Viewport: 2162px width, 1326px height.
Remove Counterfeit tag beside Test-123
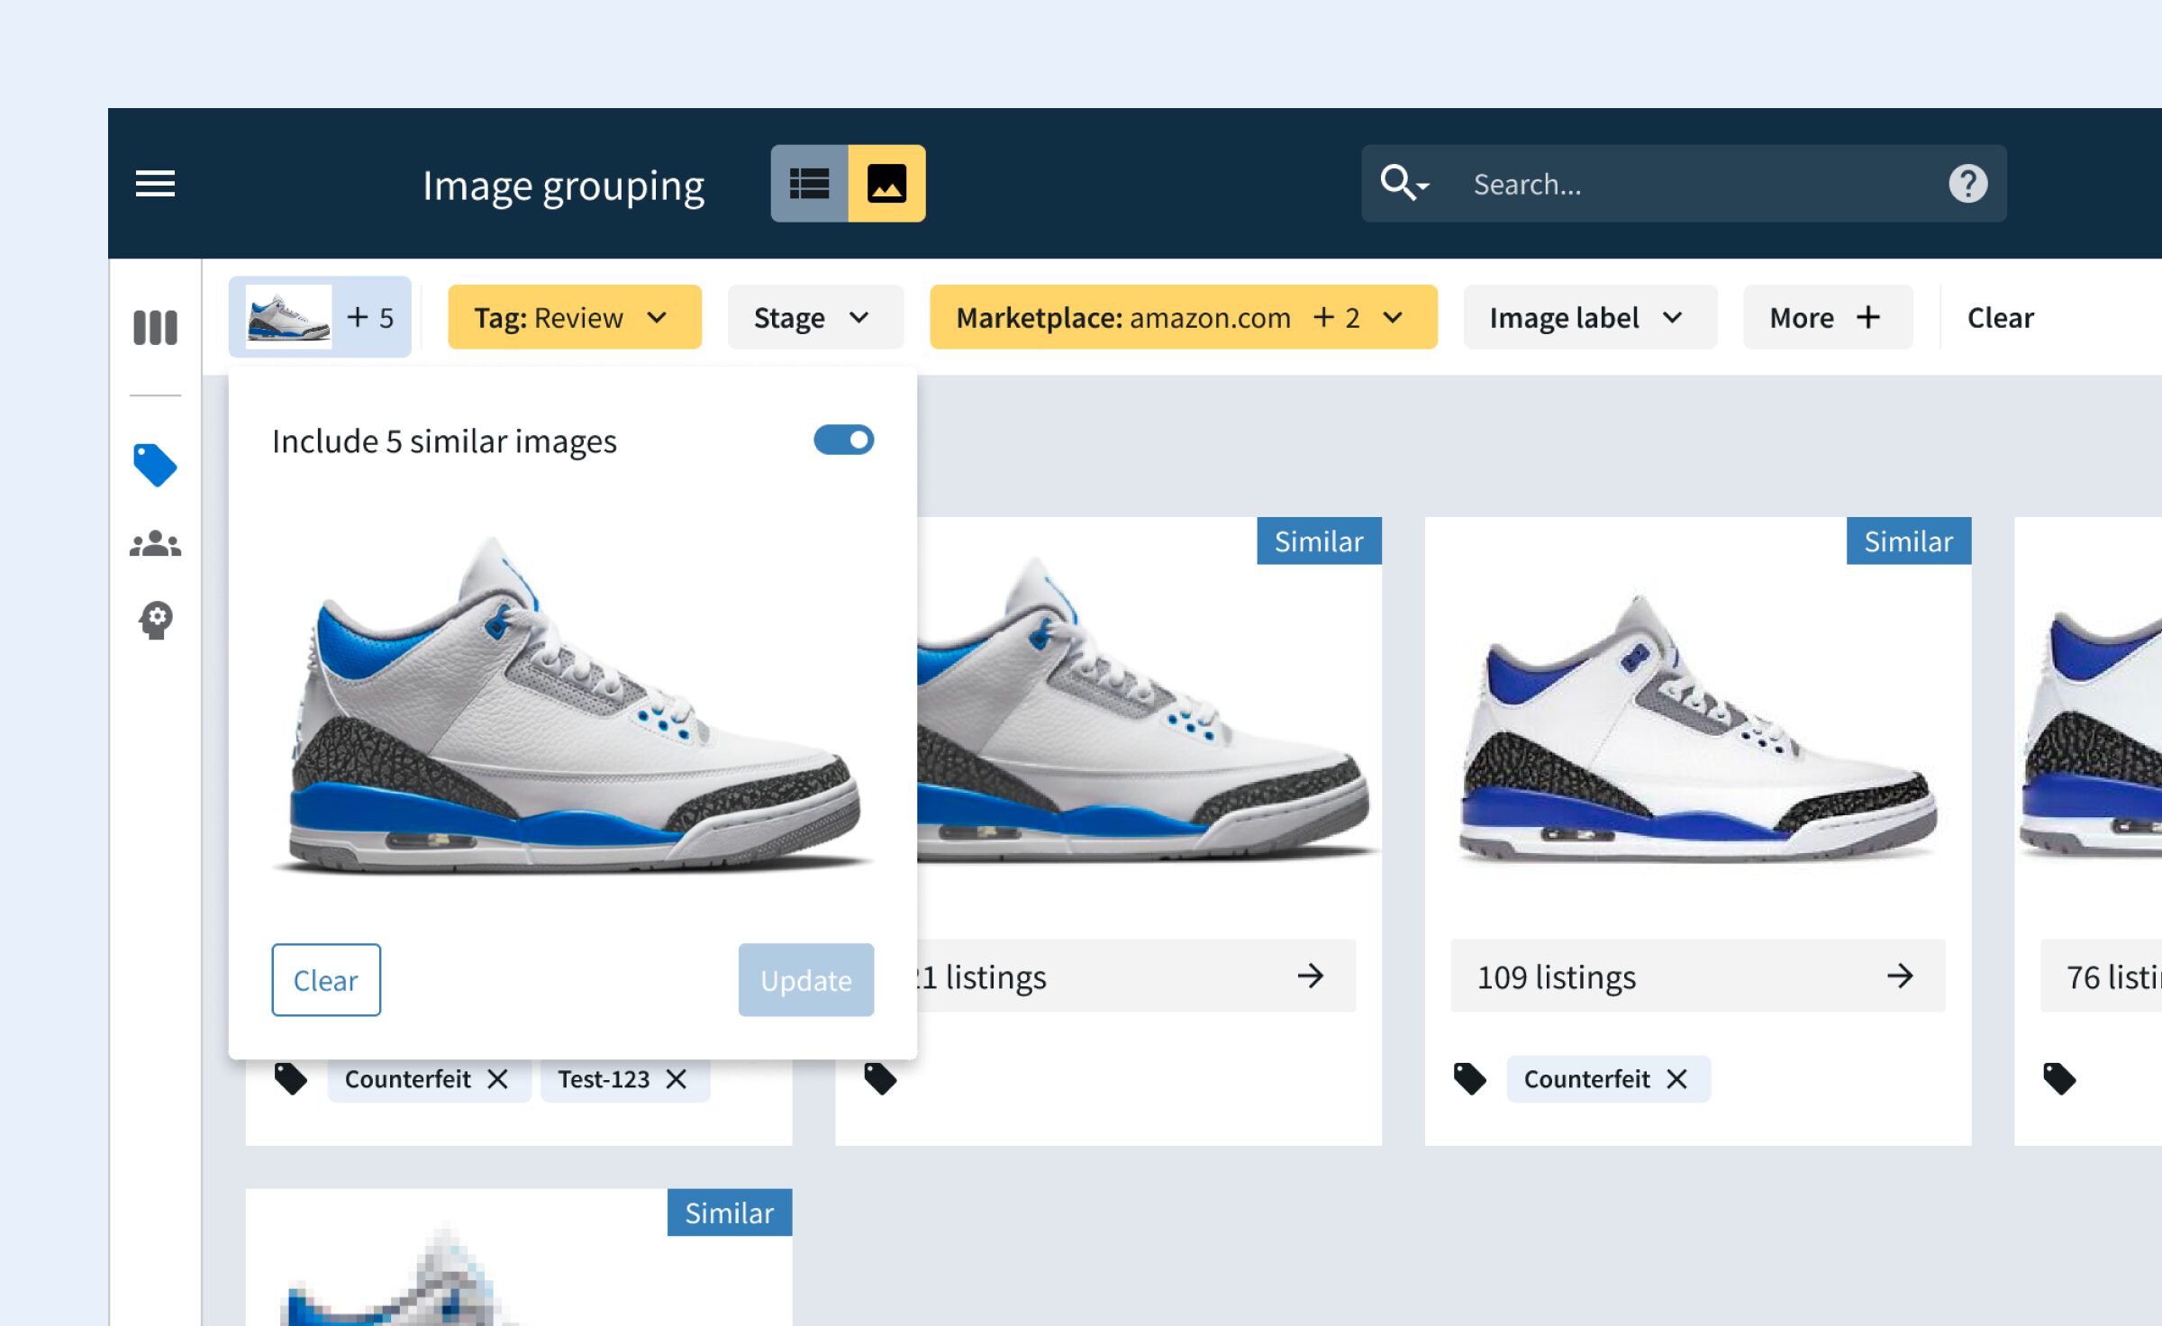497,1078
